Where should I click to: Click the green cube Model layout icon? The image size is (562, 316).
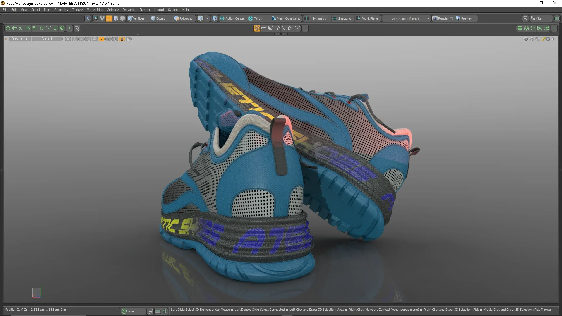click(x=8, y=28)
